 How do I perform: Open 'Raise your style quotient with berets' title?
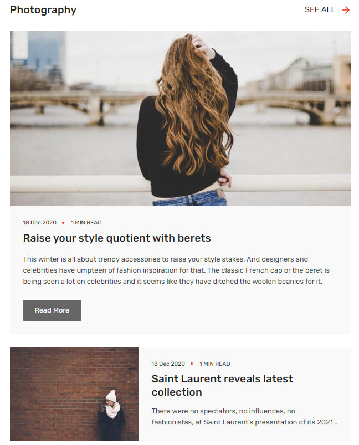tap(117, 238)
